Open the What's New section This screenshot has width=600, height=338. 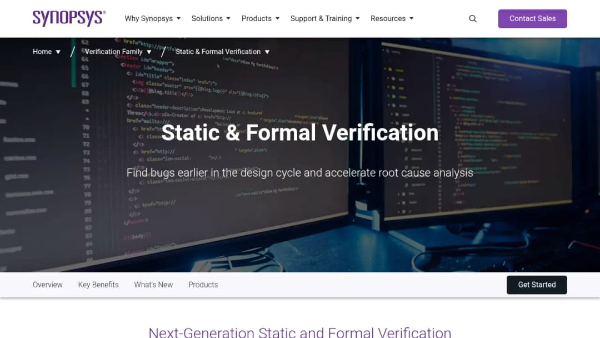click(153, 285)
